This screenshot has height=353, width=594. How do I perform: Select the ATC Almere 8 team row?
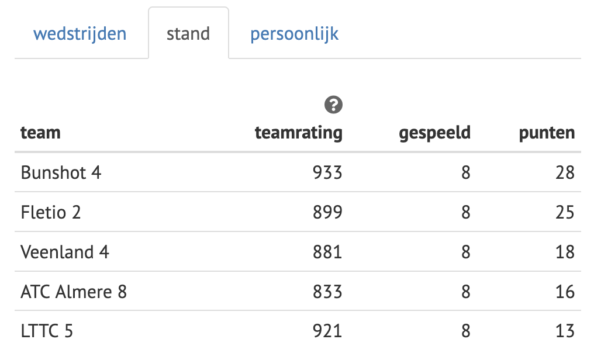pos(74,292)
